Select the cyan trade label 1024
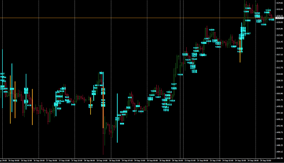The image size is (284, 163). (x=172, y=101)
